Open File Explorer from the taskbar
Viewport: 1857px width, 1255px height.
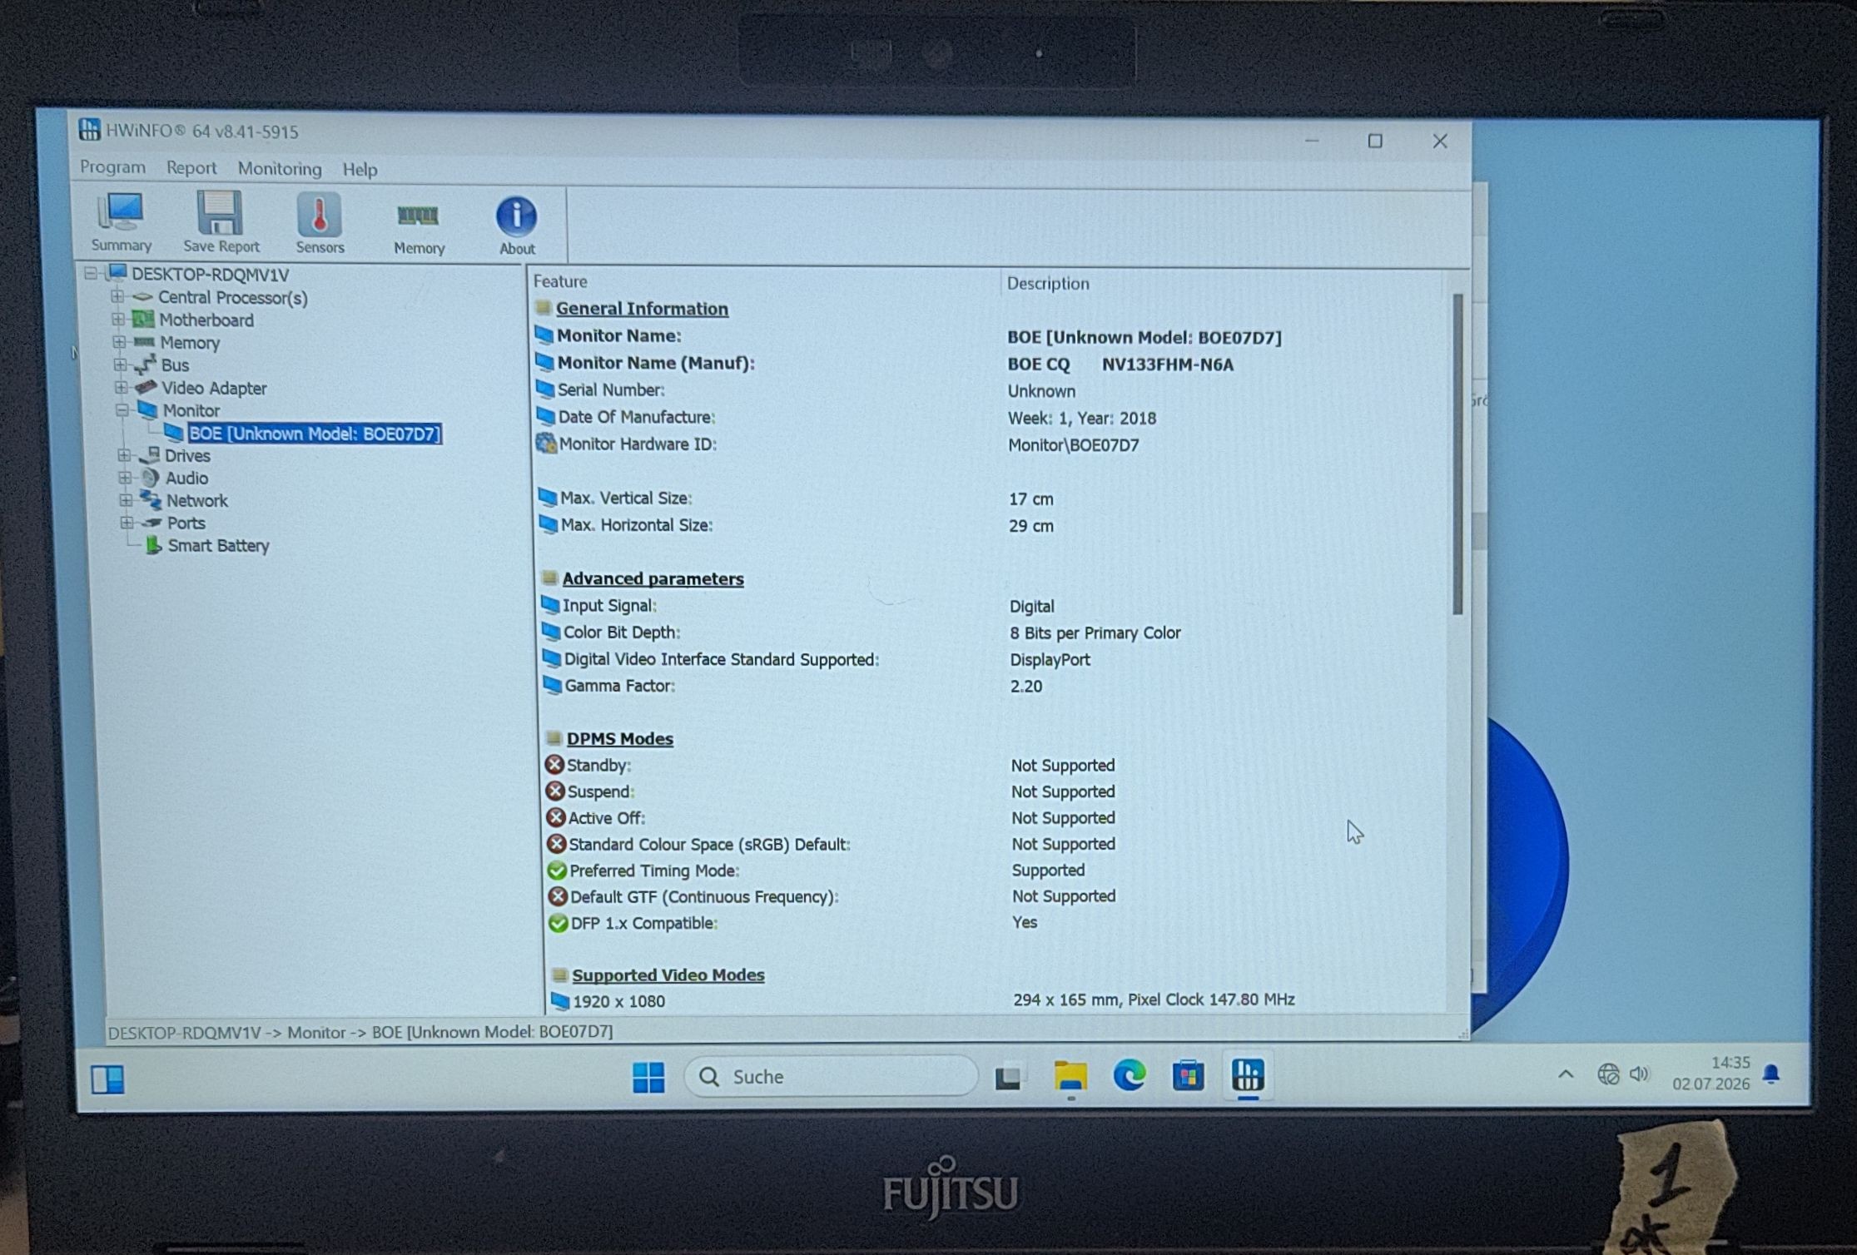1070,1076
